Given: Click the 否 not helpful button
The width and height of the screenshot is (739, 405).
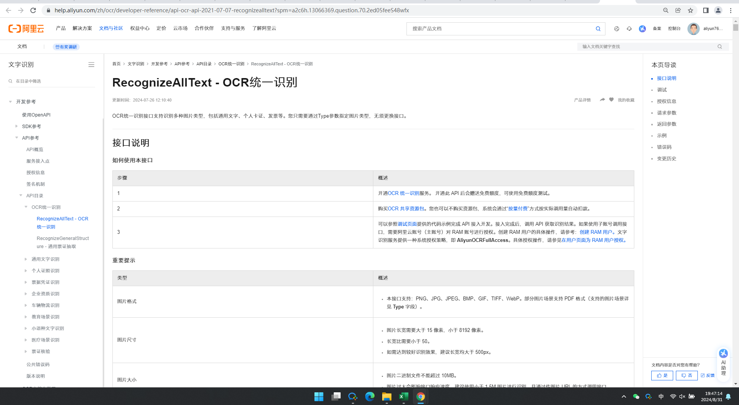Looking at the screenshot, I should coord(687,375).
